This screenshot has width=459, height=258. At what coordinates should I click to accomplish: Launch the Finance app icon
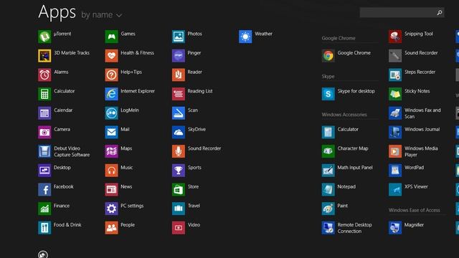coord(44,209)
